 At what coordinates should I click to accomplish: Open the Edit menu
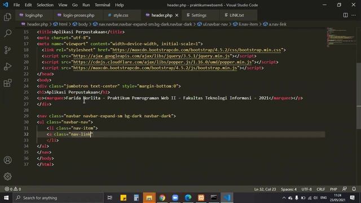28,5
